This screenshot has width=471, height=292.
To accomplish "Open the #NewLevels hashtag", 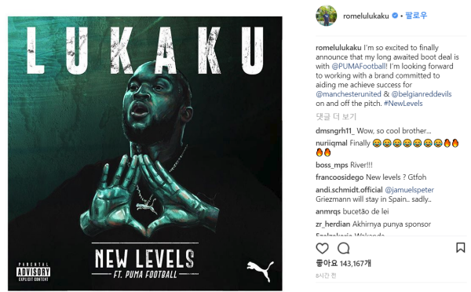I will click(x=403, y=104).
